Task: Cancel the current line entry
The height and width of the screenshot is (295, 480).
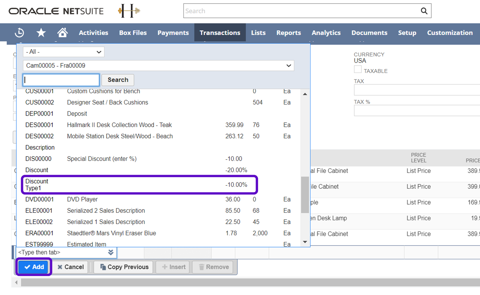Action: coord(70,267)
